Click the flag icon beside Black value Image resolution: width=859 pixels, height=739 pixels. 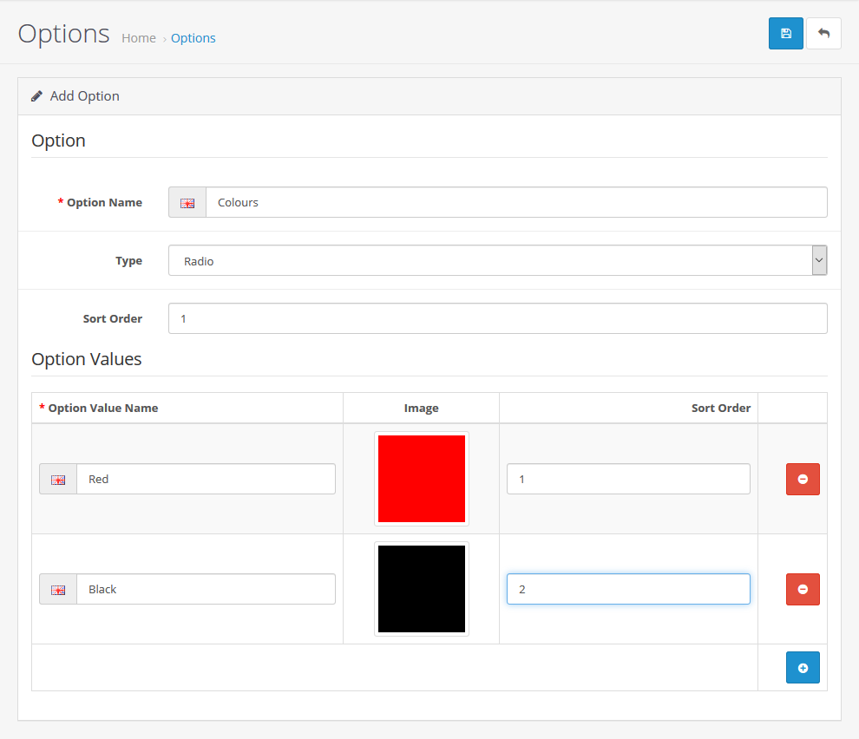click(x=58, y=589)
